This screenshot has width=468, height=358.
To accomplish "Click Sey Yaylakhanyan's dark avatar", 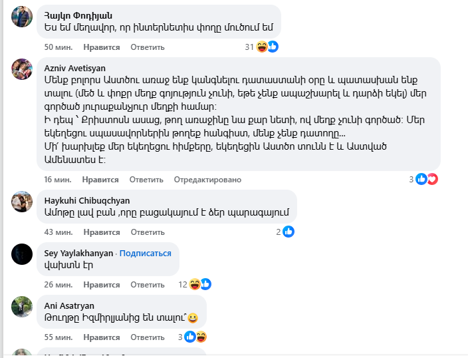I will click(x=23, y=254).
